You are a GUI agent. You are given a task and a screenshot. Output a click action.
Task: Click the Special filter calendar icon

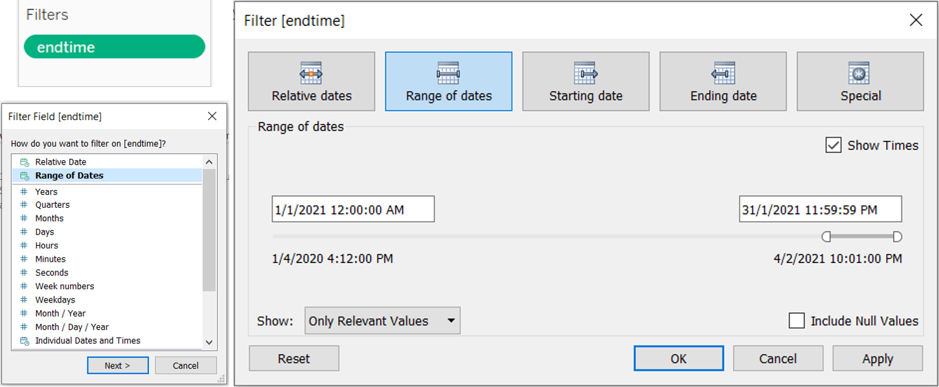859,74
